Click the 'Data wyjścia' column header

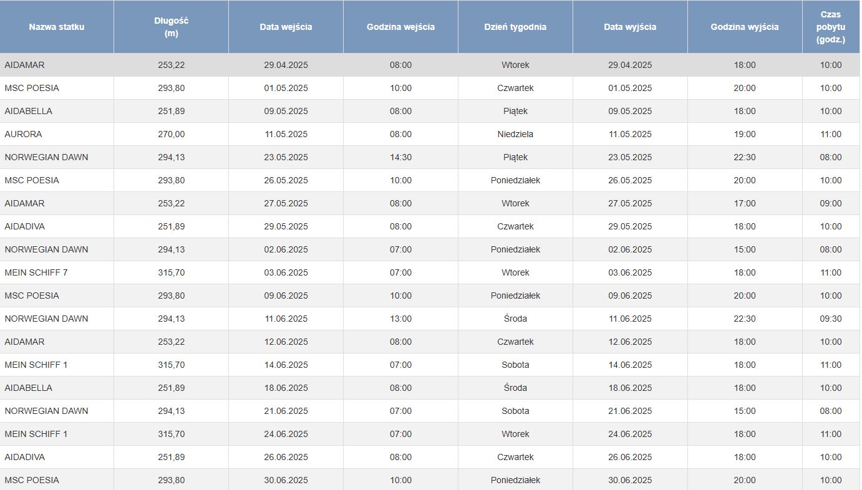[x=630, y=27]
